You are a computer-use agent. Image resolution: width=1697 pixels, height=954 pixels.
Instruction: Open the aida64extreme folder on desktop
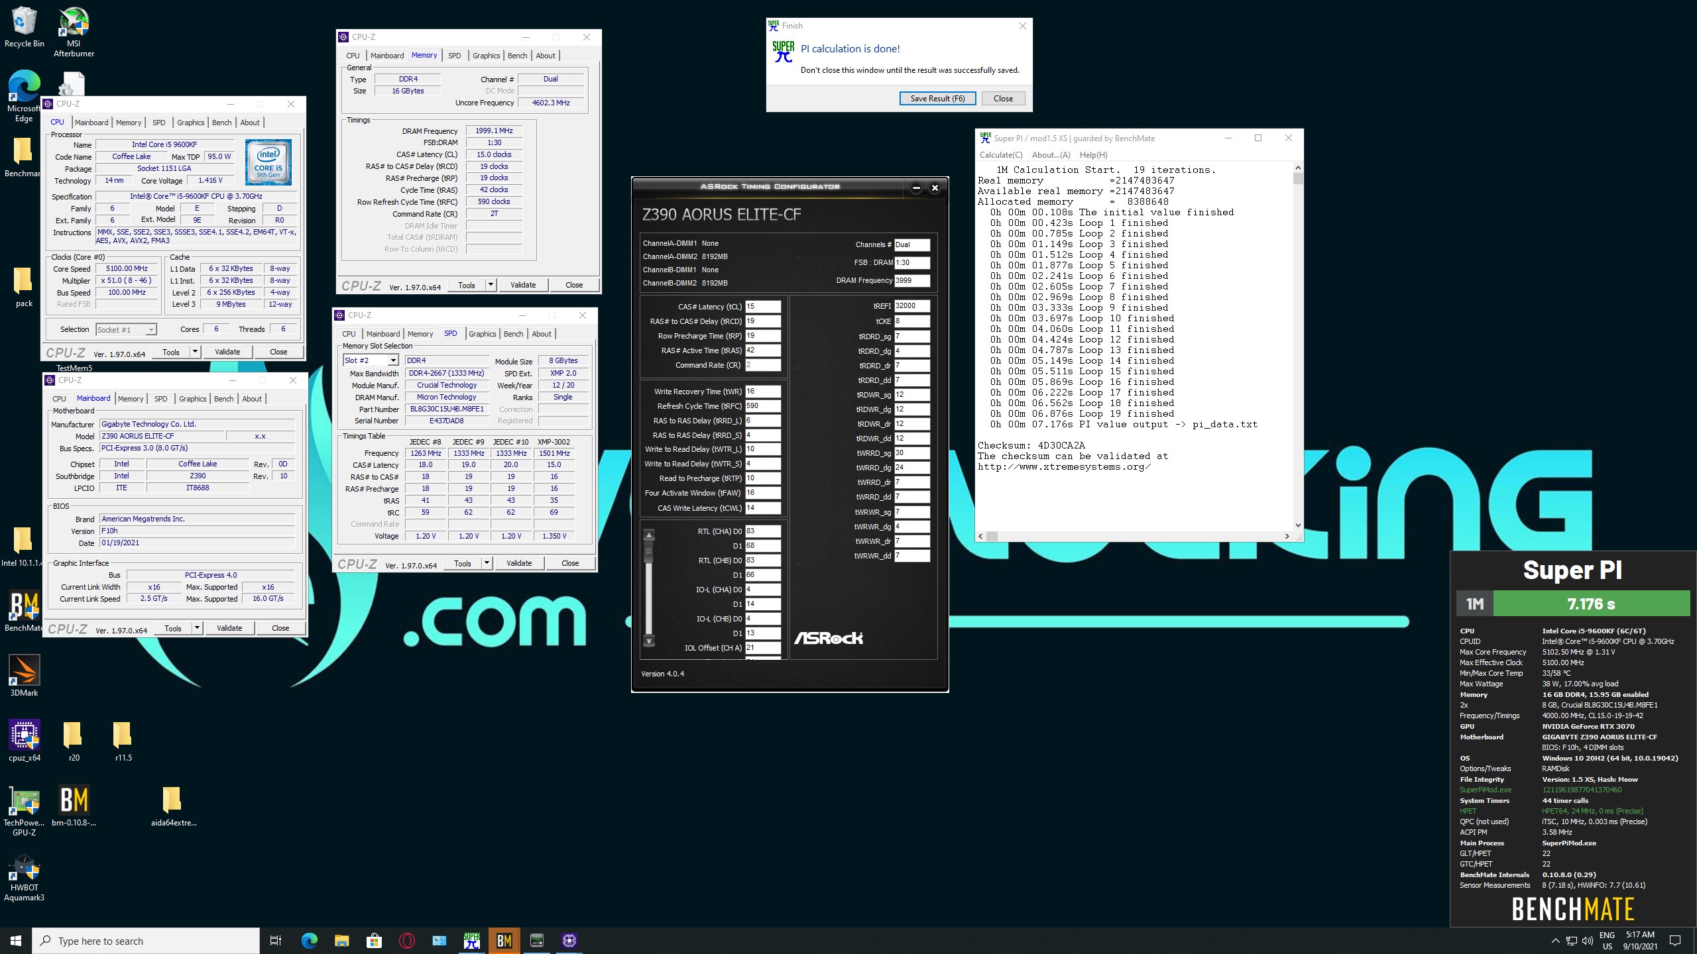pyautogui.click(x=174, y=806)
